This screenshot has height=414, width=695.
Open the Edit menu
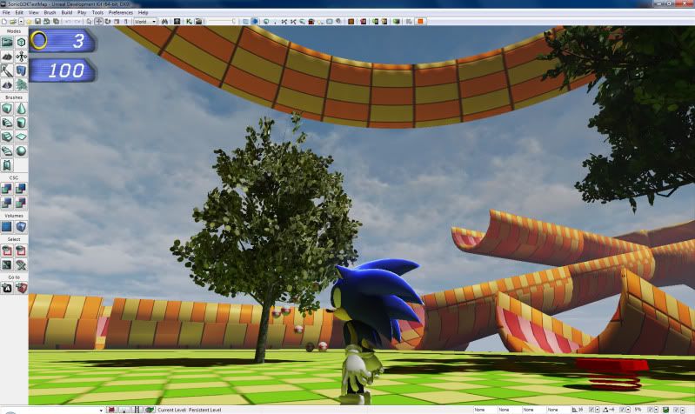(19, 12)
